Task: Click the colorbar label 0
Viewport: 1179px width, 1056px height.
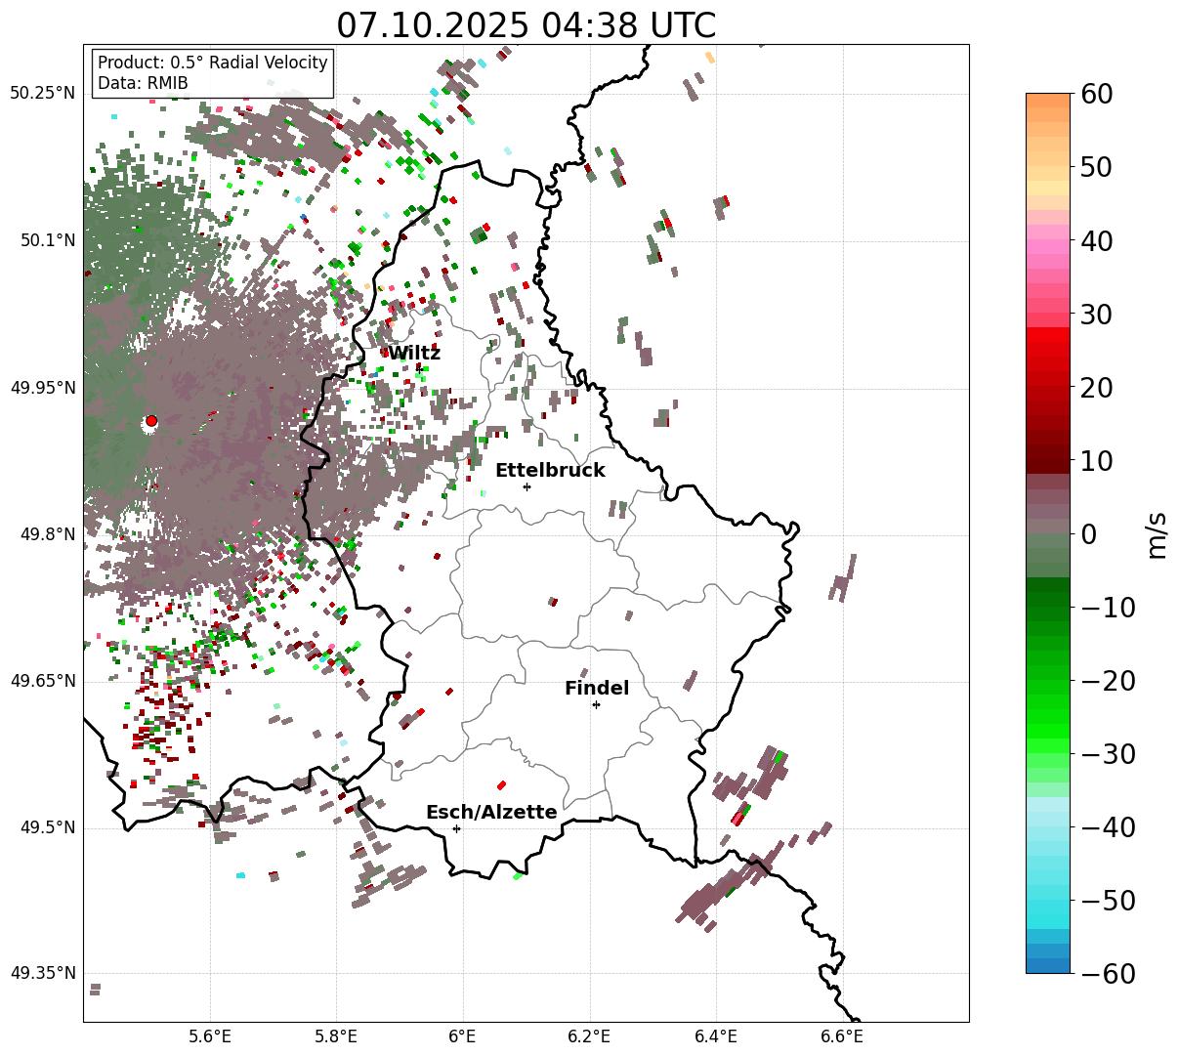Action: 1088,534
